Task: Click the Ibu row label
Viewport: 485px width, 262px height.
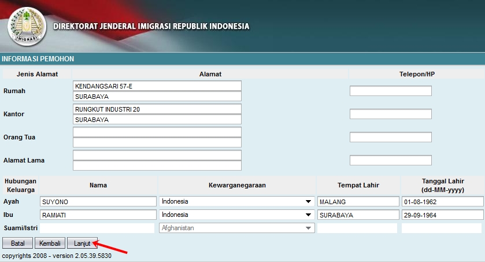Action: 8,215
